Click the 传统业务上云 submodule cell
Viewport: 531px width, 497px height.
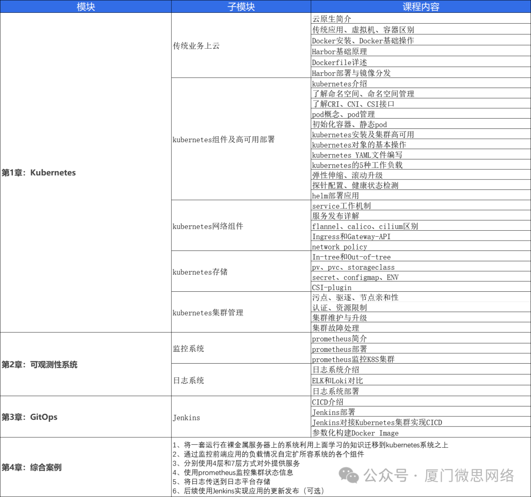pos(241,45)
